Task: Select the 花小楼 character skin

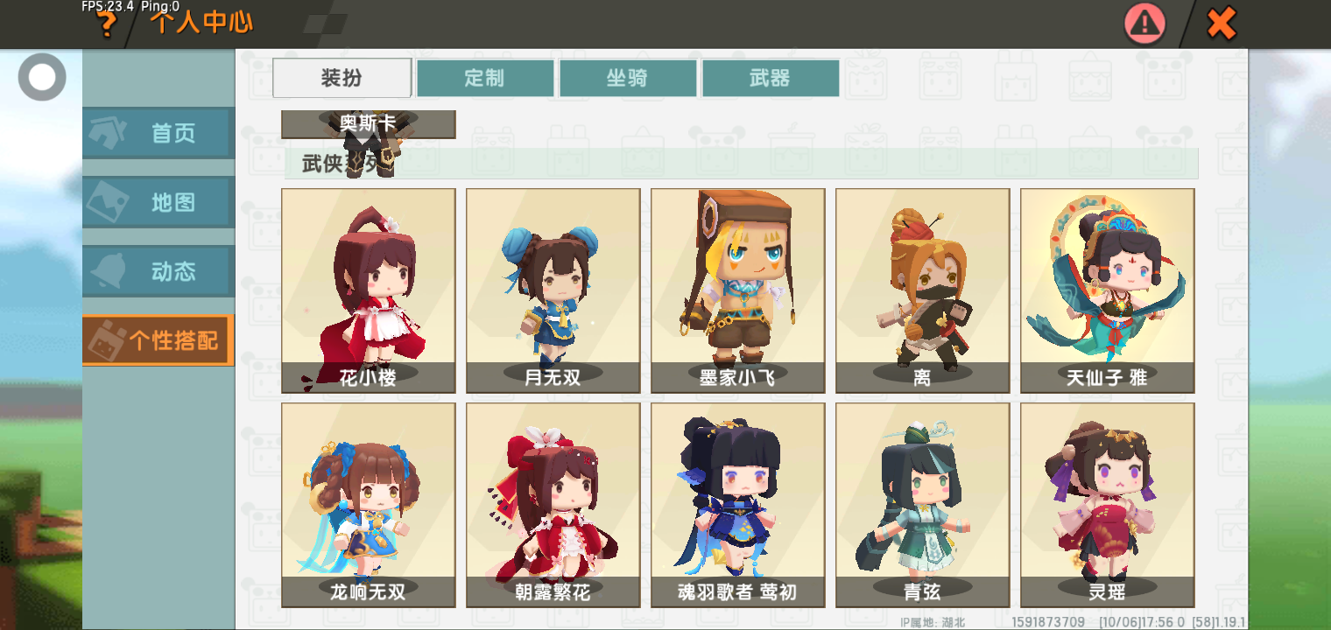Action: [x=369, y=290]
